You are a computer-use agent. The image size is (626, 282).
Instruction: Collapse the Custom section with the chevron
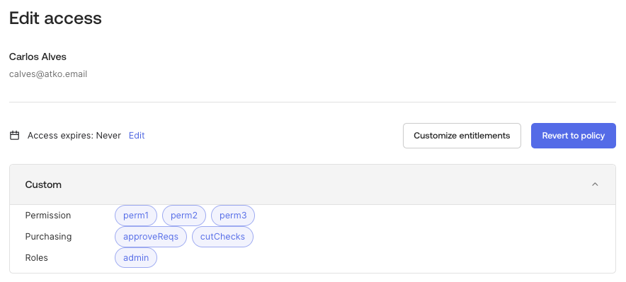click(x=595, y=184)
